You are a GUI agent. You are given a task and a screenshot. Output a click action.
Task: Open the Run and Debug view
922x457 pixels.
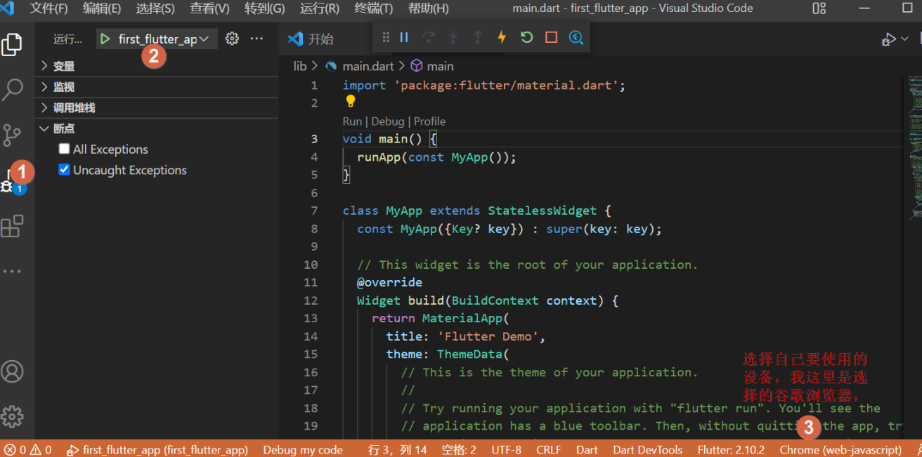point(8,185)
